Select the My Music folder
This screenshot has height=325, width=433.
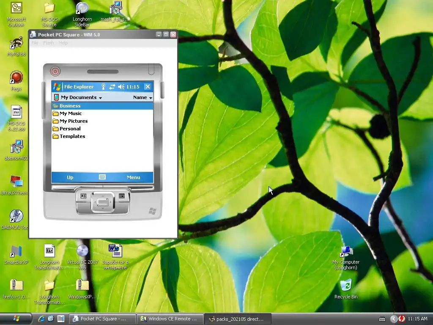(x=67, y=113)
